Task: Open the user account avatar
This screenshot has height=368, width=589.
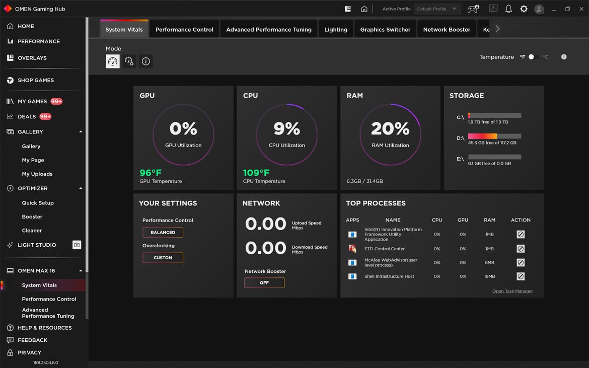Action: [539, 9]
